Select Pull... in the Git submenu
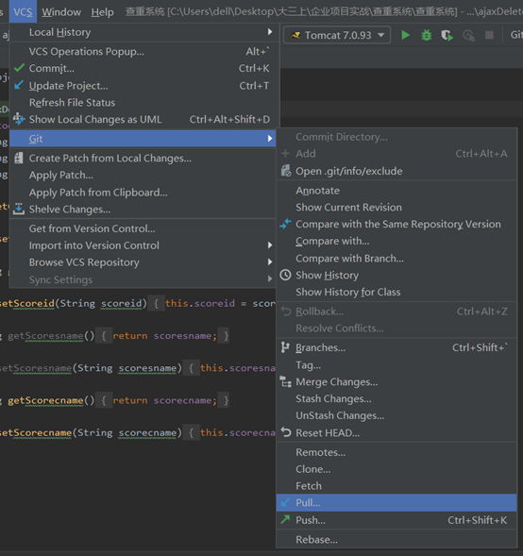Screen dimensions: 523x556 [x=396, y=502]
